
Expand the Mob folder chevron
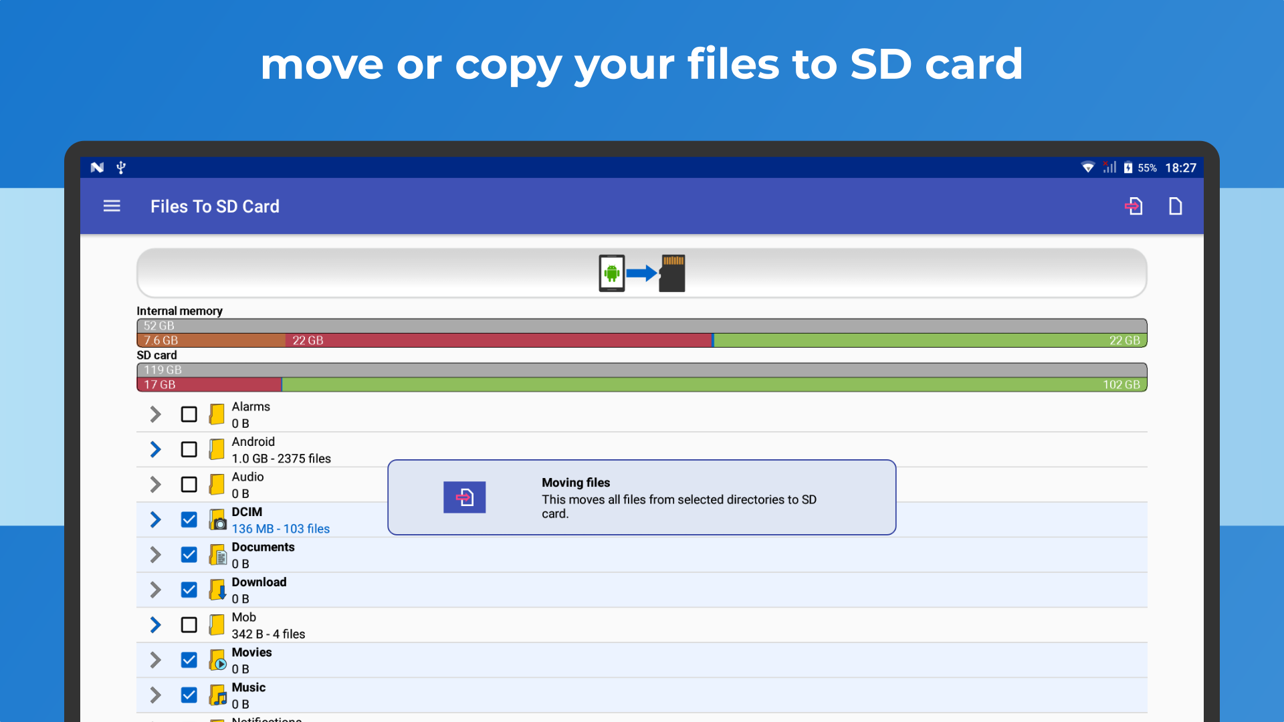(x=155, y=625)
